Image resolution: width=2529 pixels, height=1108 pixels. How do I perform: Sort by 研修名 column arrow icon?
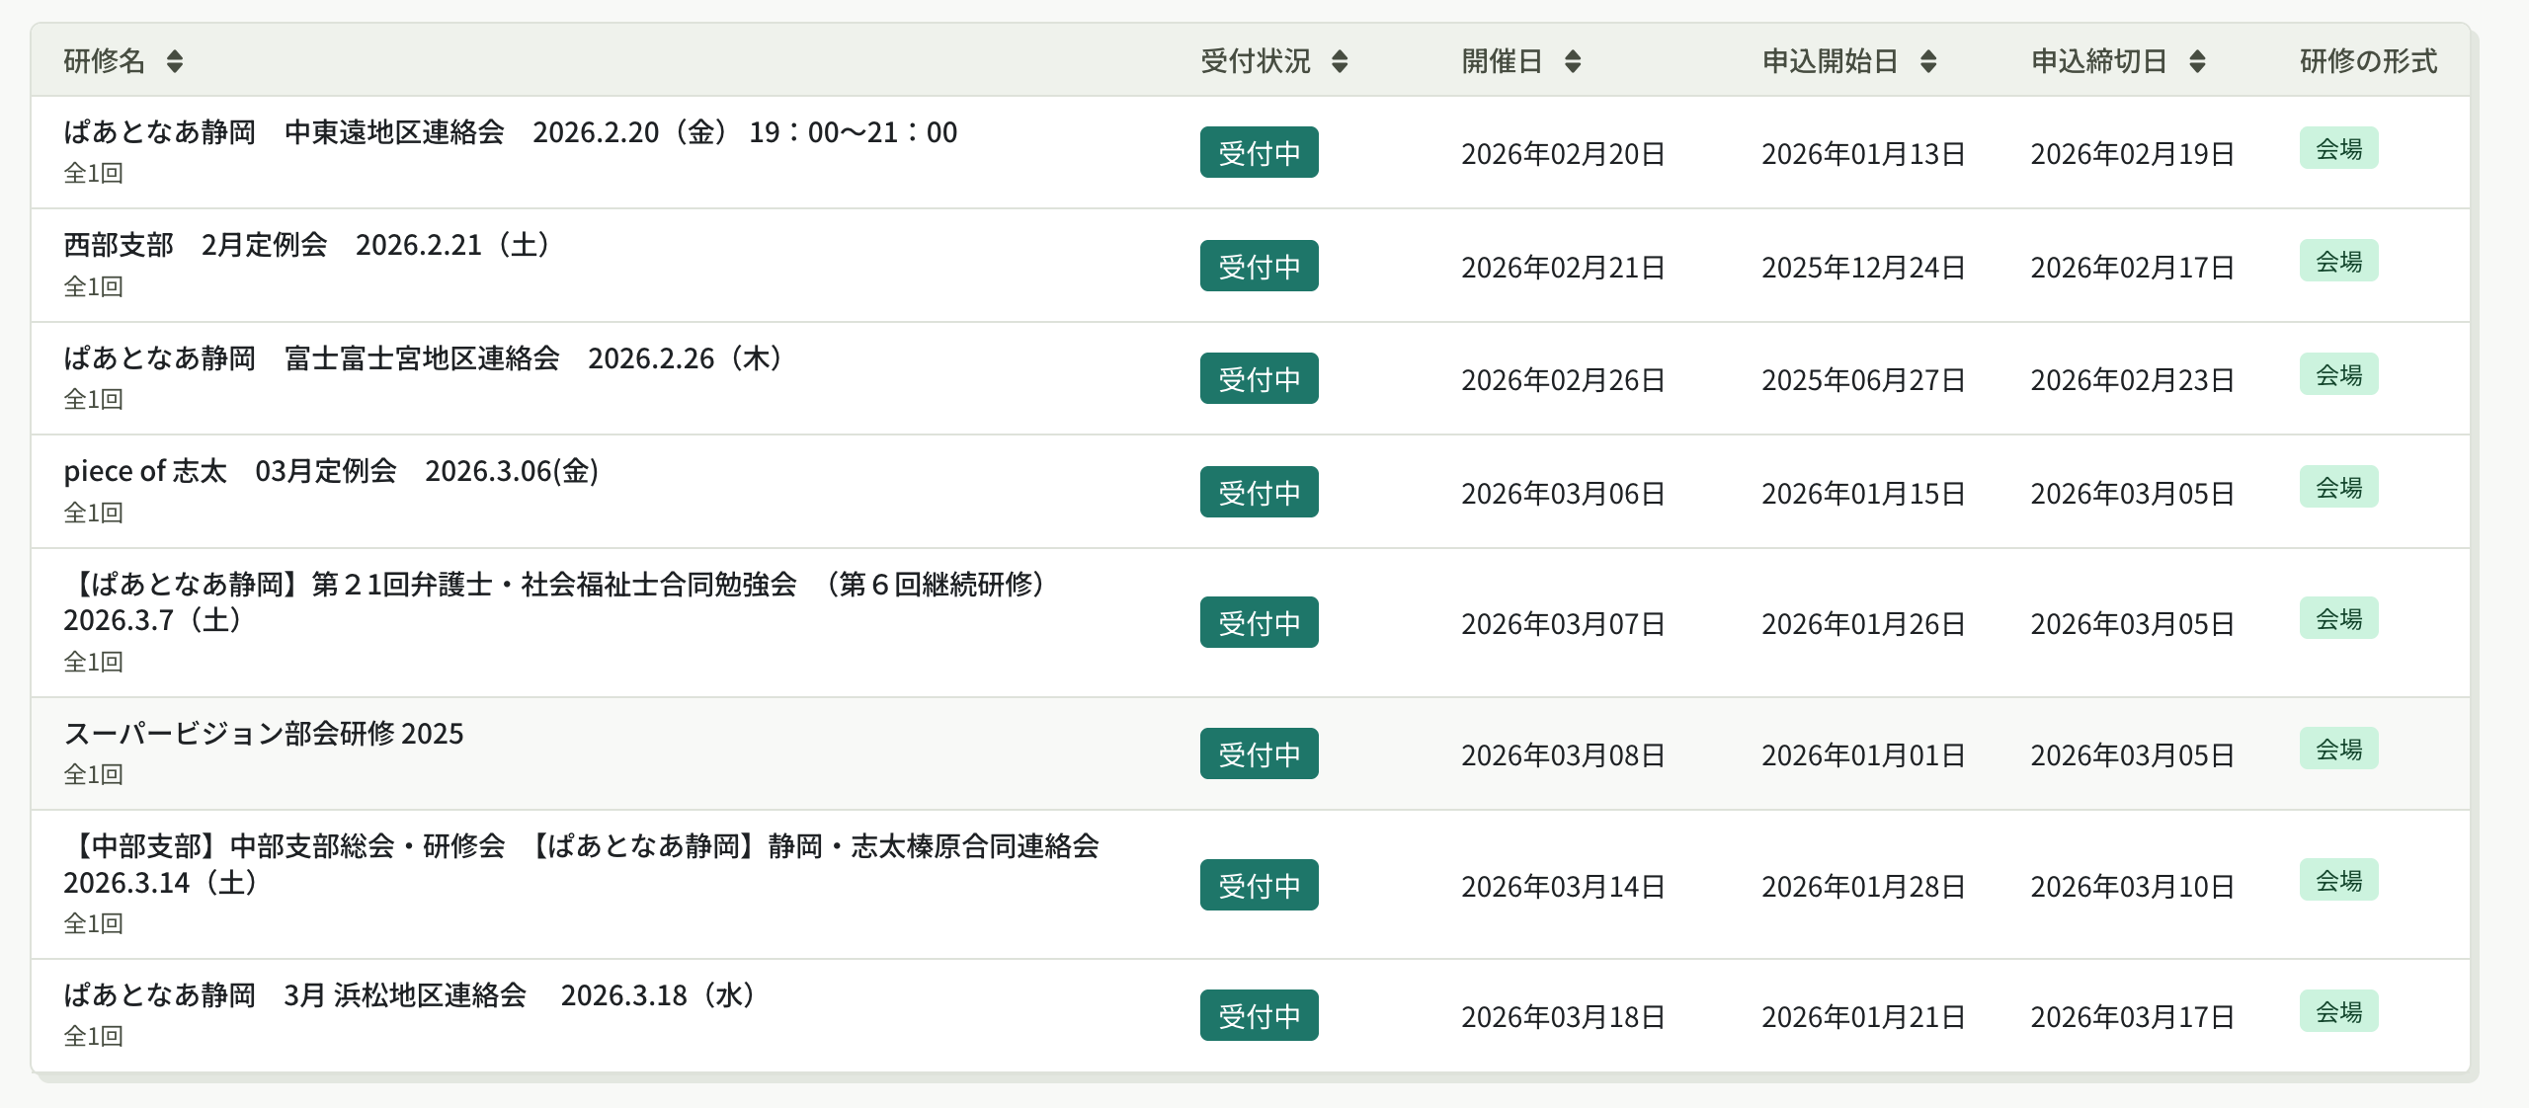tap(174, 61)
